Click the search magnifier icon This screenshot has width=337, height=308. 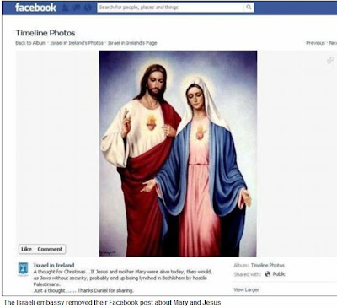click(249, 8)
